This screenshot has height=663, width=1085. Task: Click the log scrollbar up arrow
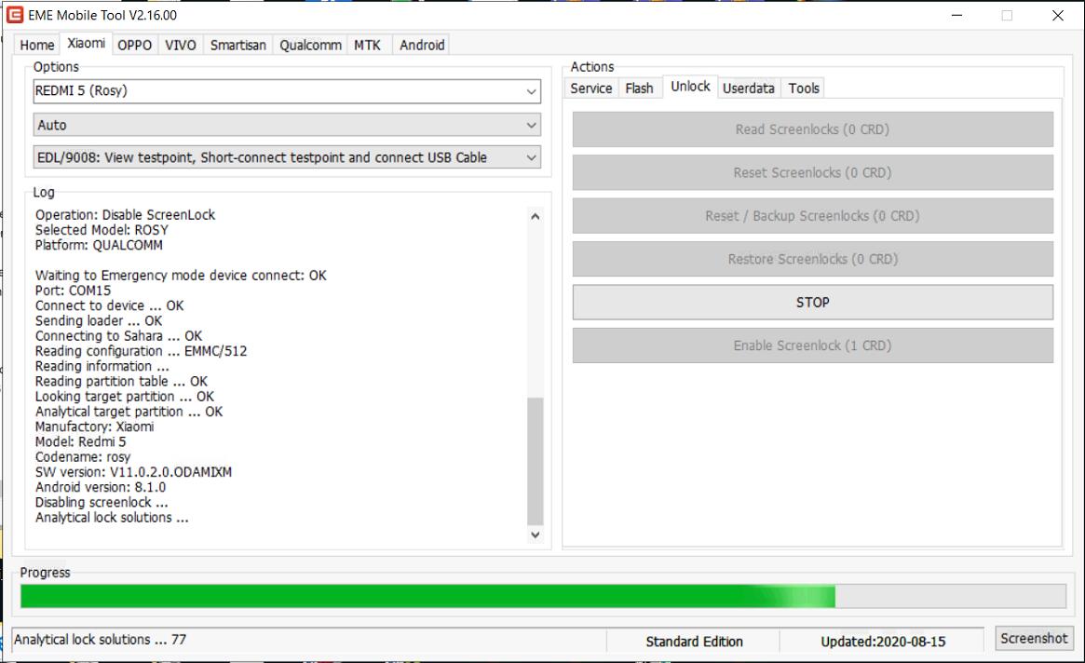[535, 217]
